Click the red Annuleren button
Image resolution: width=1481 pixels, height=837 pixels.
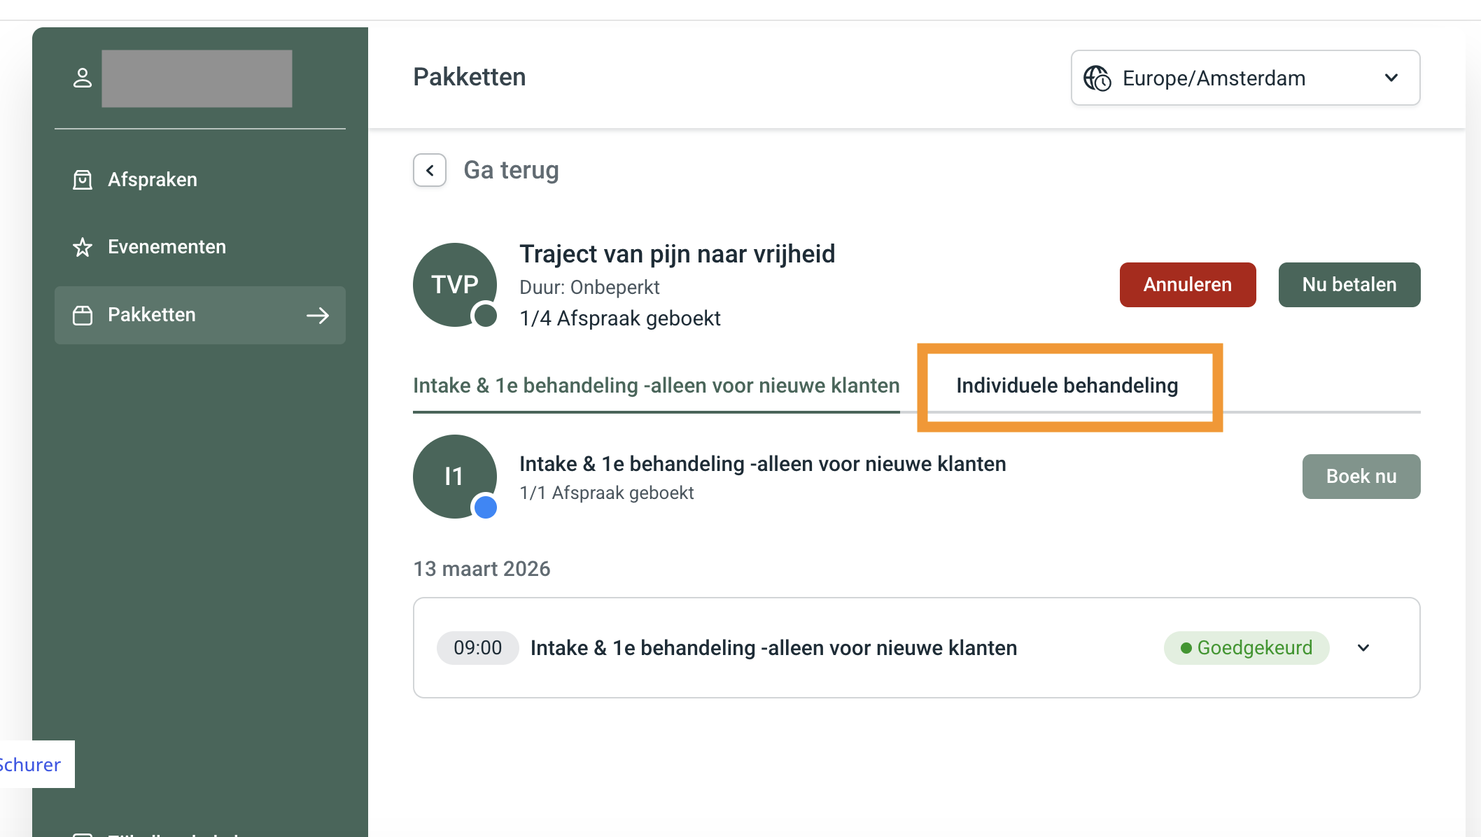[x=1187, y=285]
